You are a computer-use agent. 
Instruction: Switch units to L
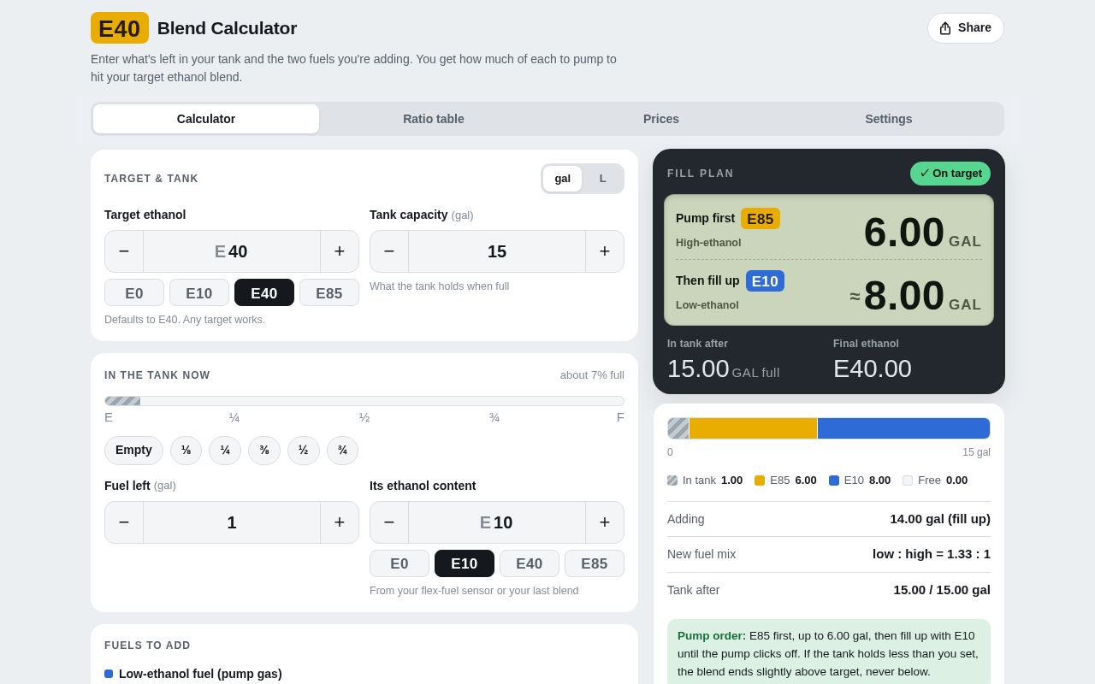click(x=602, y=179)
